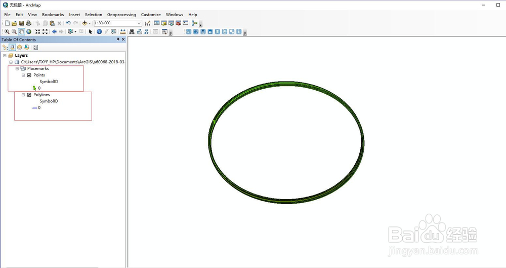Image resolution: width=506 pixels, height=268 pixels.
Task: Click the Add Data button
Action: click(85, 23)
